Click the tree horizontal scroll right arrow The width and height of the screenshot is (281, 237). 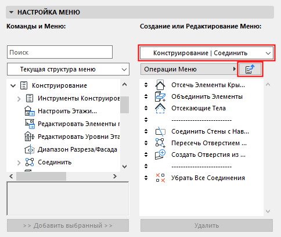pyautogui.click(x=115, y=176)
